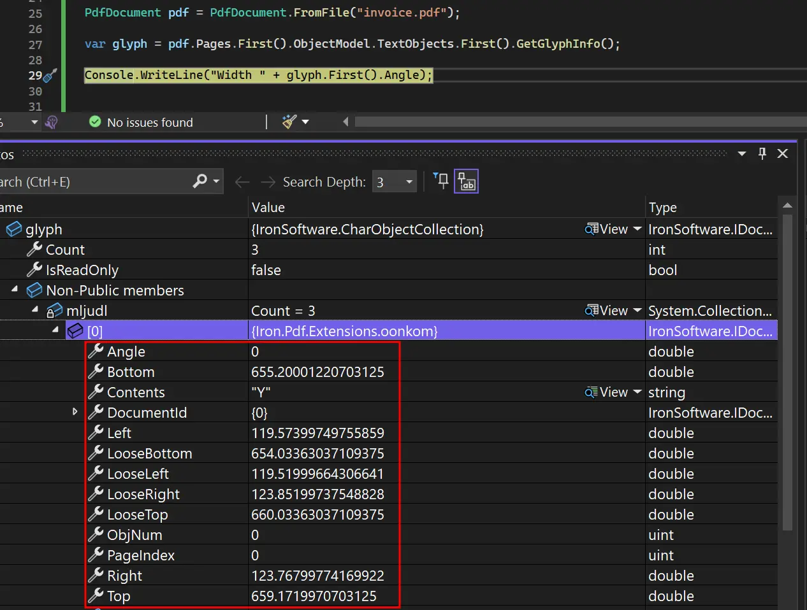Open the Search Depth dropdown
Viewport: 807px width, 610px height.
tap(409, 182)
